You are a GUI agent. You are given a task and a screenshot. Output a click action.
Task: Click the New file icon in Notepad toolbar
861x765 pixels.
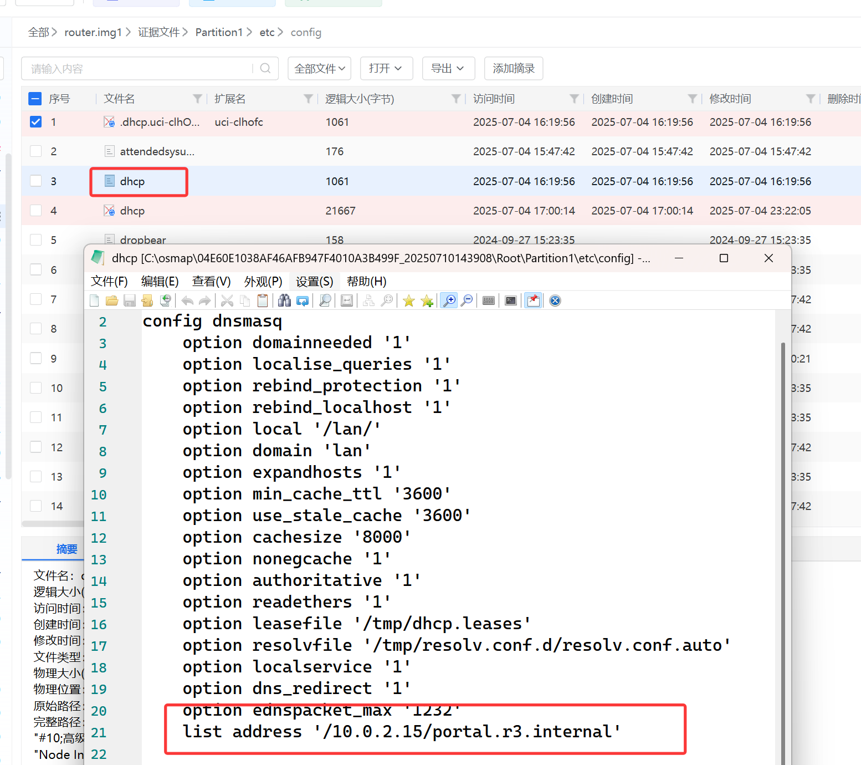click(x=94, y=300)
